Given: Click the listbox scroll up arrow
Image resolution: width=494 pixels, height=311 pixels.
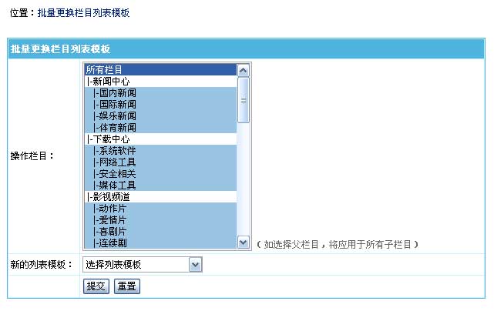Looking at the screenshot, I should click(244, 70).
